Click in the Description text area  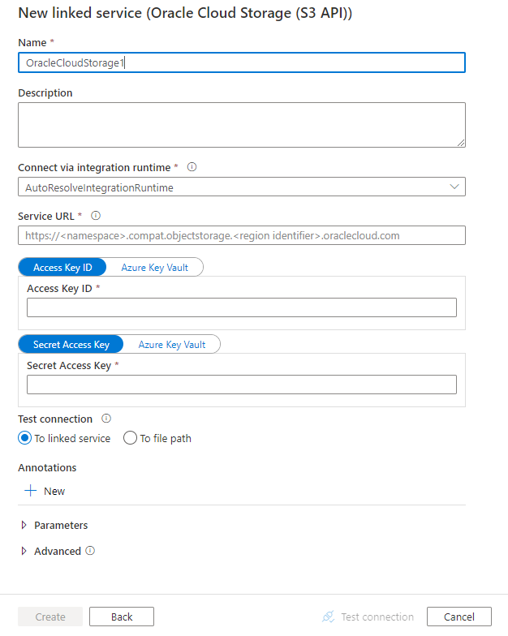[242, 125]
